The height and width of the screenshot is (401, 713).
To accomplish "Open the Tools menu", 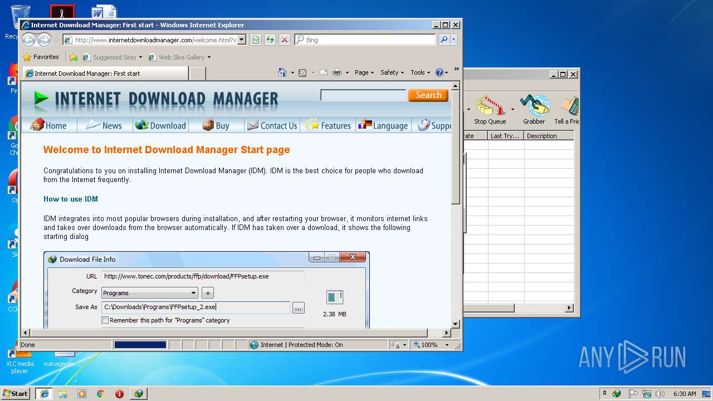I will (x=421, y=72).
